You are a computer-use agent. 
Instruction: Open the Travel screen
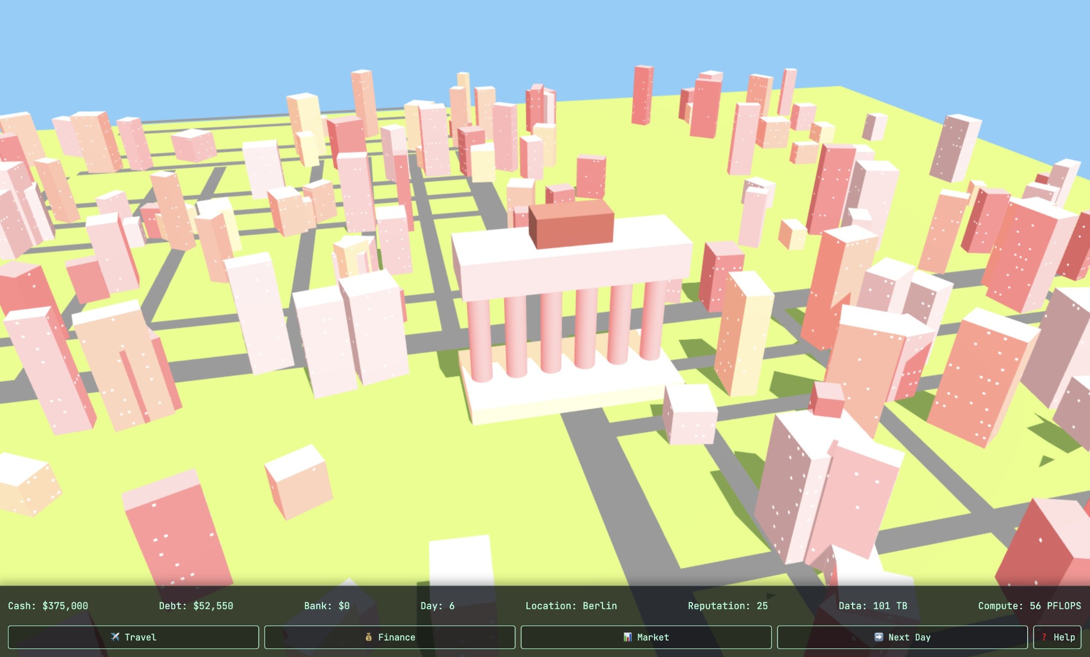click(x=133, y=637)
